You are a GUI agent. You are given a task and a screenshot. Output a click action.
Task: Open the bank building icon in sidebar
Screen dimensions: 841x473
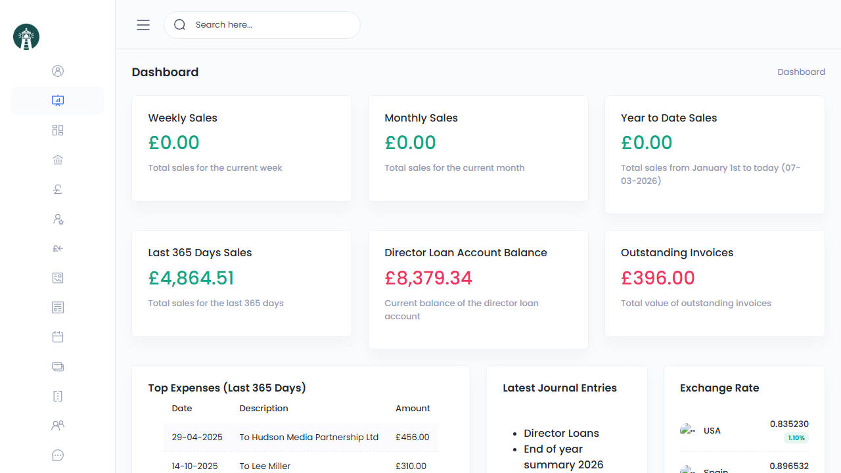pyautogui.click(x=58, y=160)
